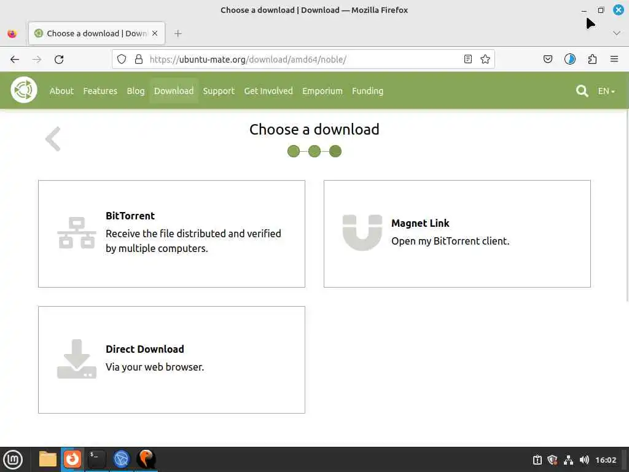This screenshot has width=629, height=472.
Task: Open the site search magnifier
Action: click(x=582, y=91)
